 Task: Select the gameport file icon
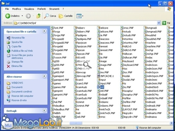(x=52, y=76)
